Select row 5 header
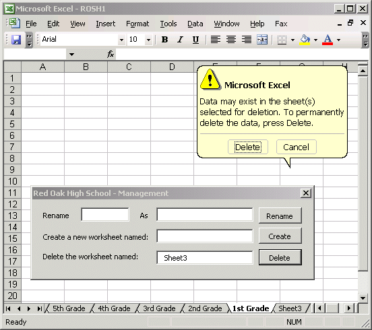 click(12, 124)
